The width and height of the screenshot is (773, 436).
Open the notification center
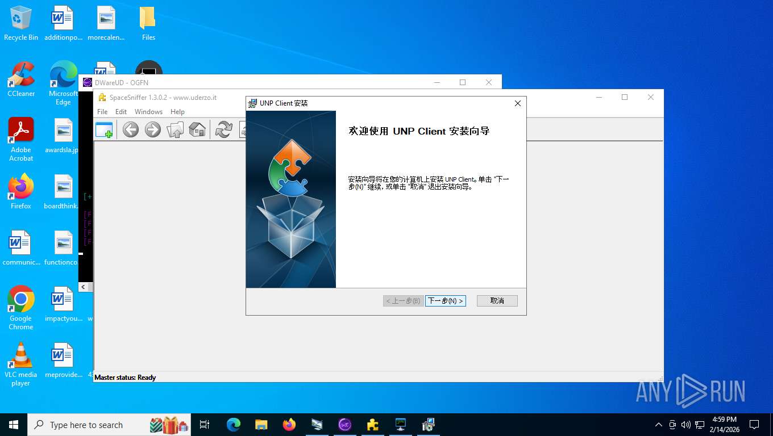pos(754,425)
